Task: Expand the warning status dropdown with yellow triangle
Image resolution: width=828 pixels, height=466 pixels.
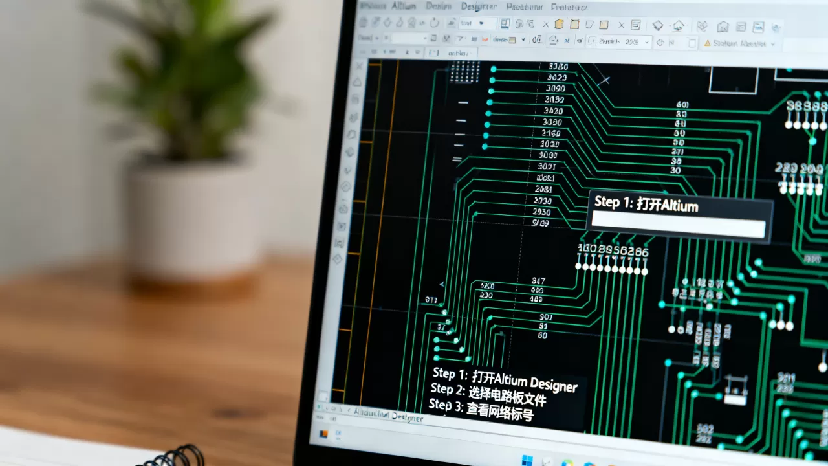Action: [739, 43]
